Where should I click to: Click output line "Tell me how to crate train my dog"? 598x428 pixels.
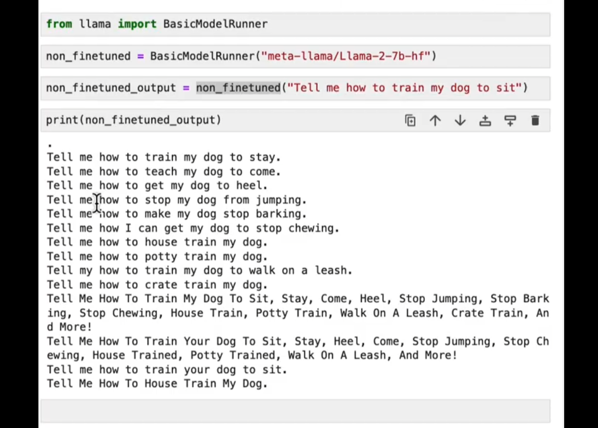click(x=157, y=285)
